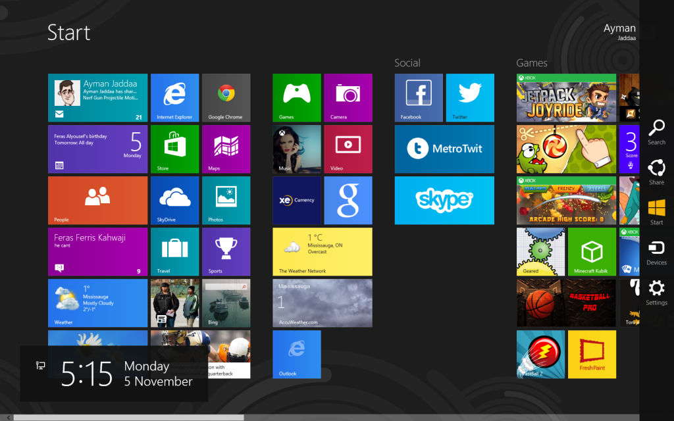Open the Ayman Jaddaa user account menu
Viewport: 674px width, 421px height.
[x=619, y=32]
